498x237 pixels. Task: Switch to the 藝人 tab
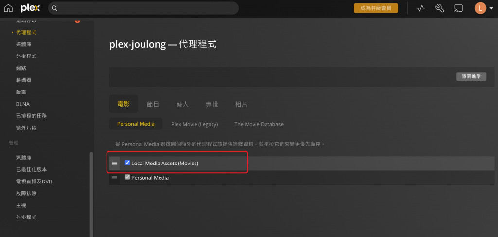(182, 104)
